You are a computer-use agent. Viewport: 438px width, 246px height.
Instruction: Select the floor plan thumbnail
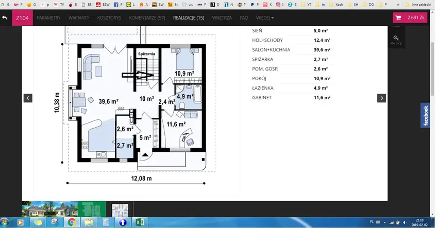click(x=120, y=209)
